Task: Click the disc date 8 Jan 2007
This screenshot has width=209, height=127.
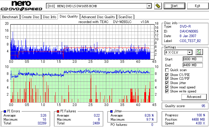Action: [x=188, y=36]
